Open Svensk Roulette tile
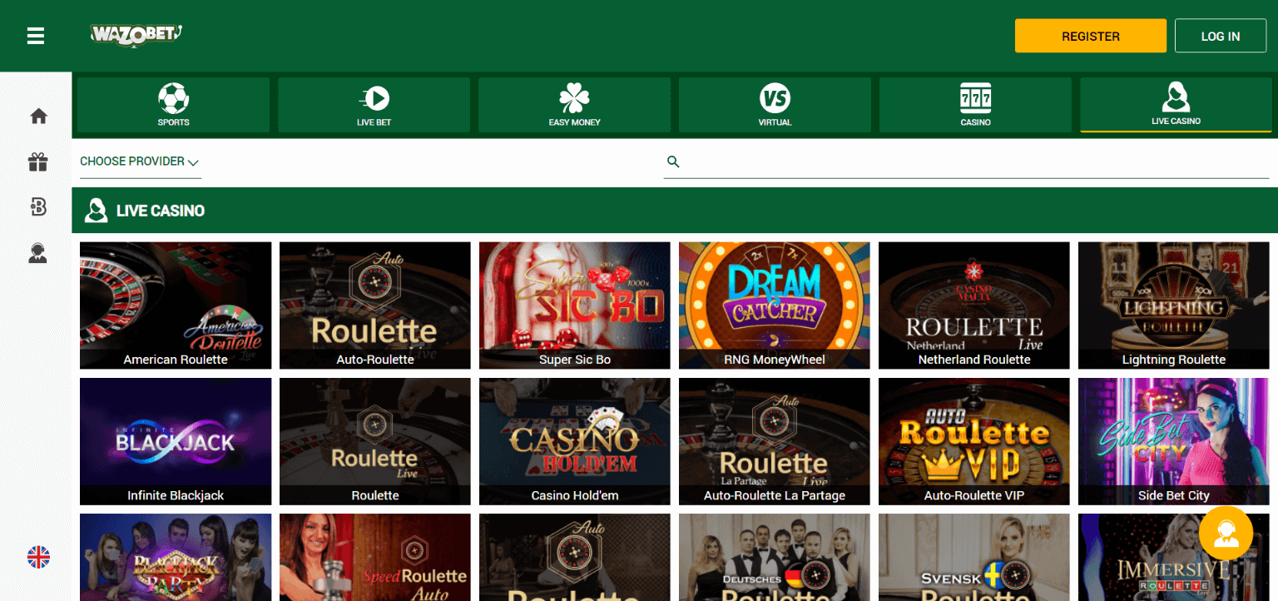 (974, 558)
